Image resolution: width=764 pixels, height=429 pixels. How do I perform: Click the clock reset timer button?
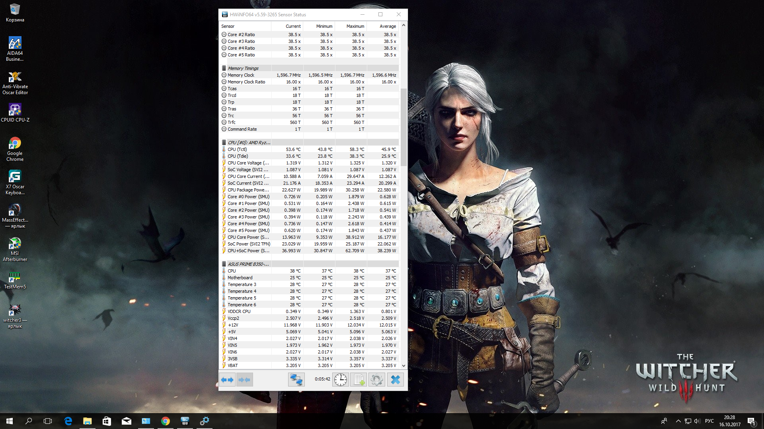pos(341,380)
